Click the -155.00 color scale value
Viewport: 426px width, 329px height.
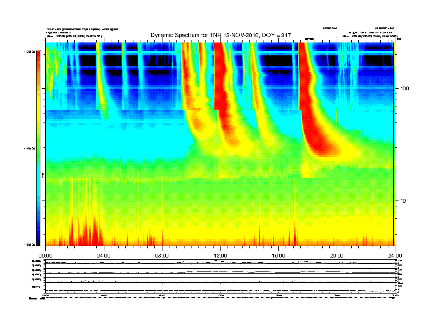(x=30, y=245)
